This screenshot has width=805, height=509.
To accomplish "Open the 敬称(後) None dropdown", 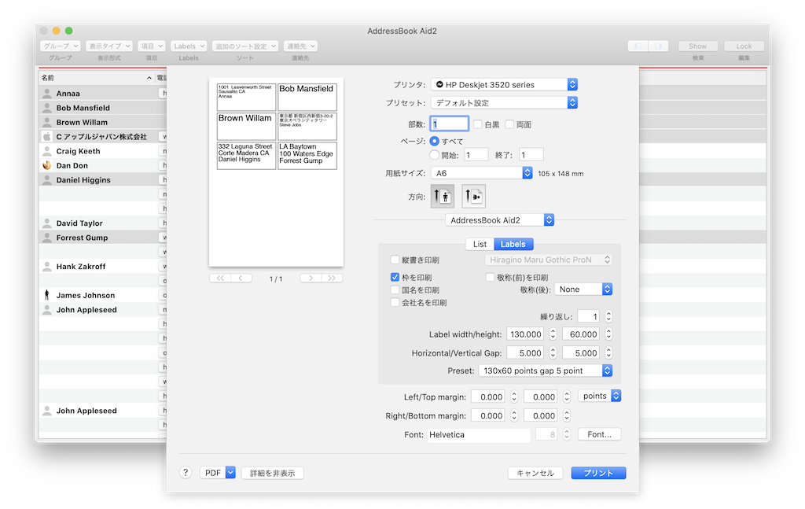I will (x=583, y=290).
